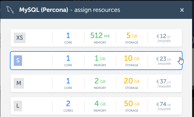Select the M size badge
The width and height of the screenshot is (194, 117).
pos(19,83)
